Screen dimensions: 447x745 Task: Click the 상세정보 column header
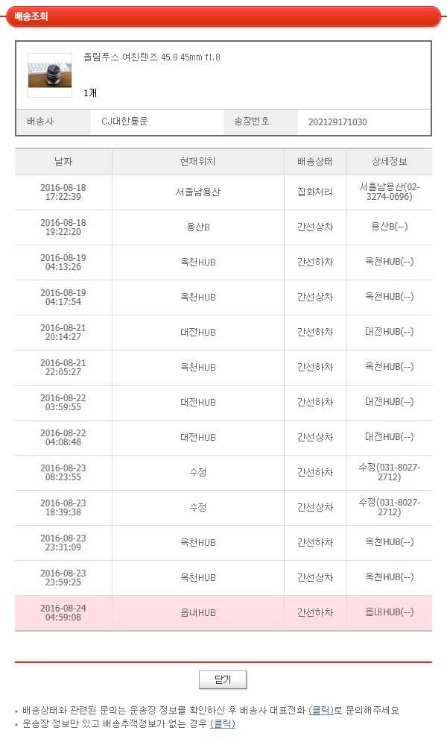tap(389, 162)
